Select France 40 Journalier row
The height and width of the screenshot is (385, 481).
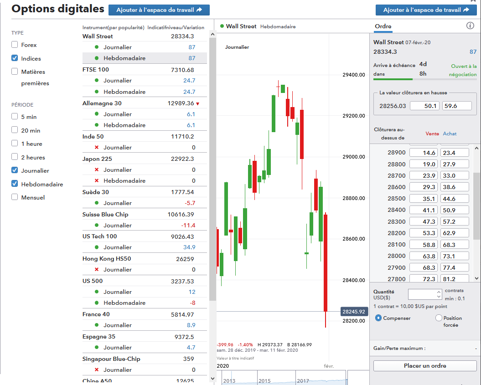coord(145,325)
